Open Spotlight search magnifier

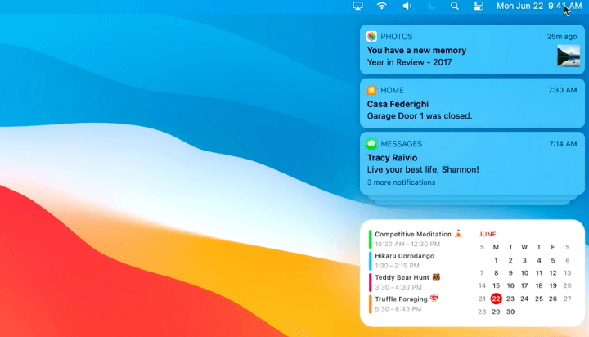click(455, 7)
